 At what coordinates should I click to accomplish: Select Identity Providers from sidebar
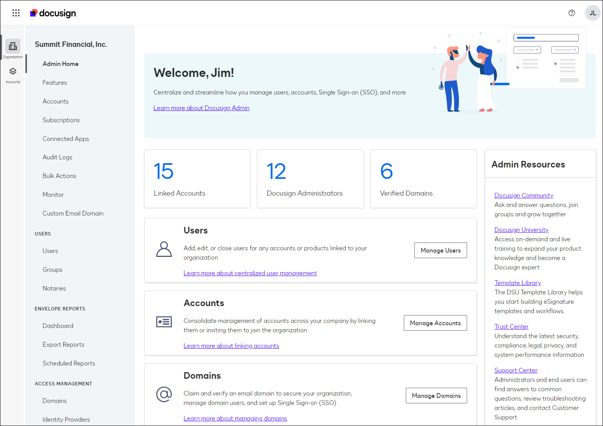(66, 419)
